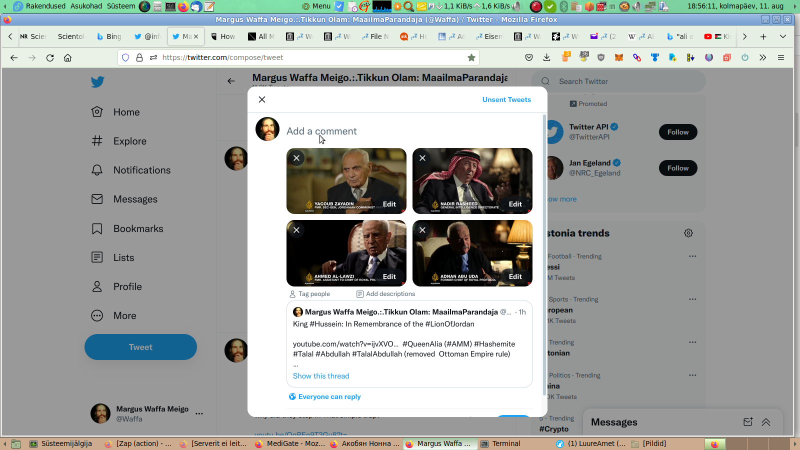
Task: Click the site security padlock icon
Action: pyautogui.click(x=139, y=57)
